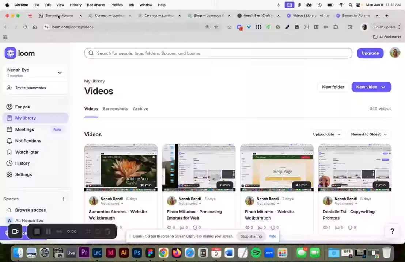Screen dimensions: 405x262
Task: Open Samantha Abrams Website Walkthrough thumbnail
Action: click(x=121, y=167)
